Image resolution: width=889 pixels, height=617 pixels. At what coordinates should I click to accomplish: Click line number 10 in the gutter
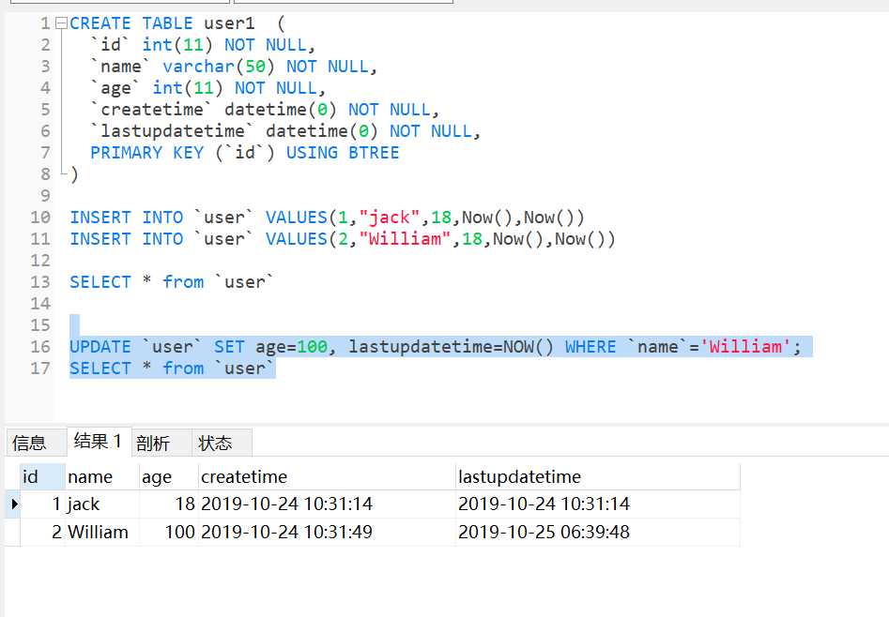pos(40,218)
